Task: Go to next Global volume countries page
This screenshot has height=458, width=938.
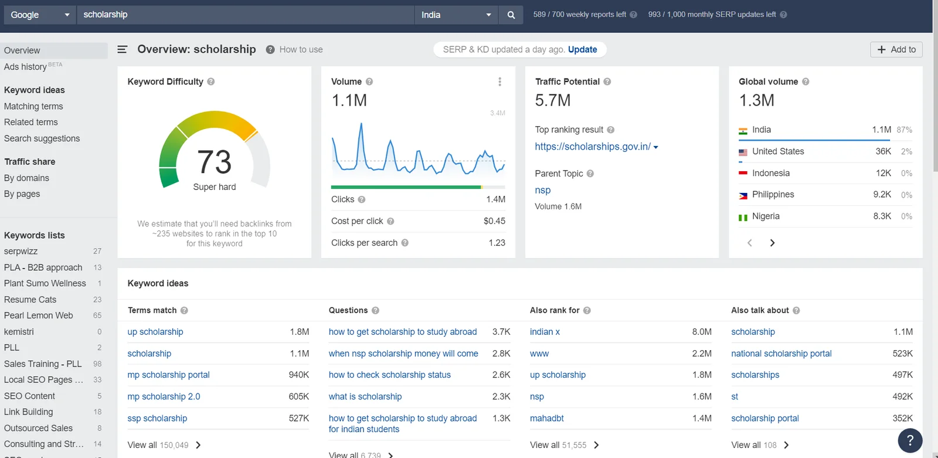Action: (x=772, y=243)
